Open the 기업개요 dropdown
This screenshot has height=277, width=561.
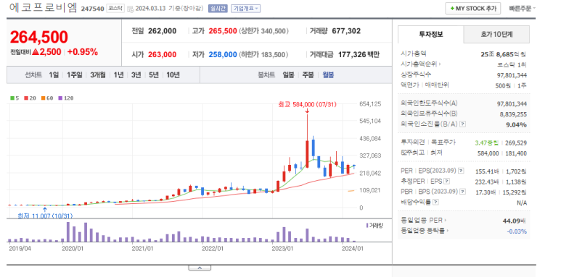pos(245,9)
